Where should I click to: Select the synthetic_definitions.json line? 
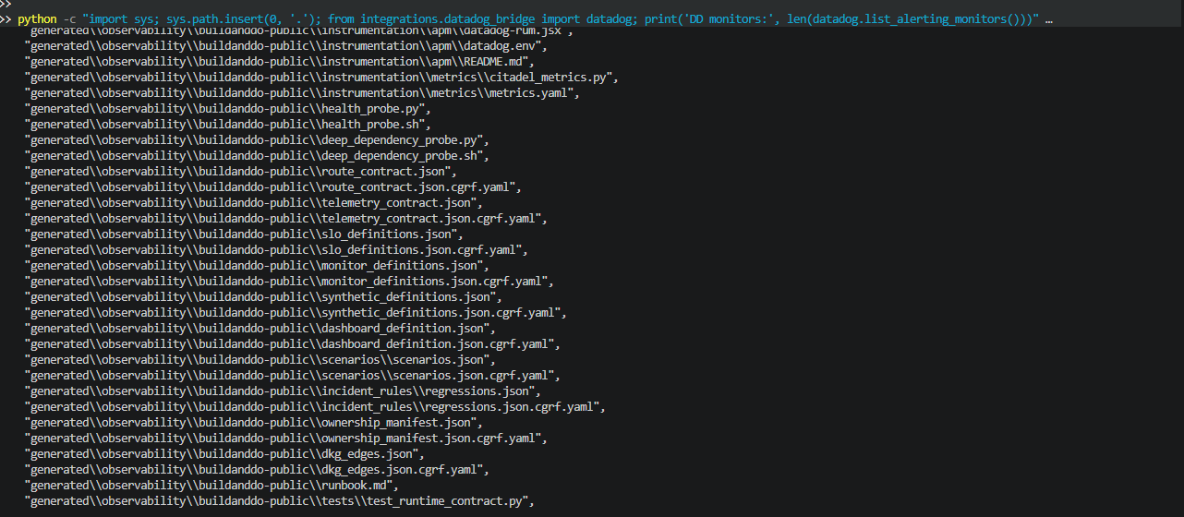(x=263, y=297)
